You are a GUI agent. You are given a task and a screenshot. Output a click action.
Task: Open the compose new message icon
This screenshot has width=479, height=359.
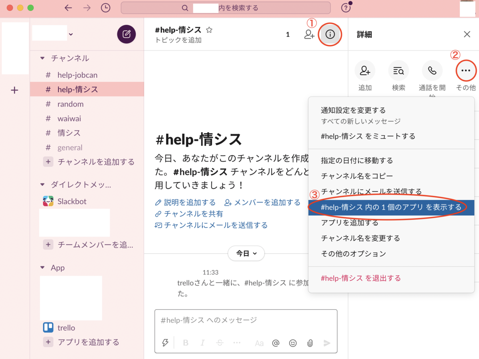127,34
